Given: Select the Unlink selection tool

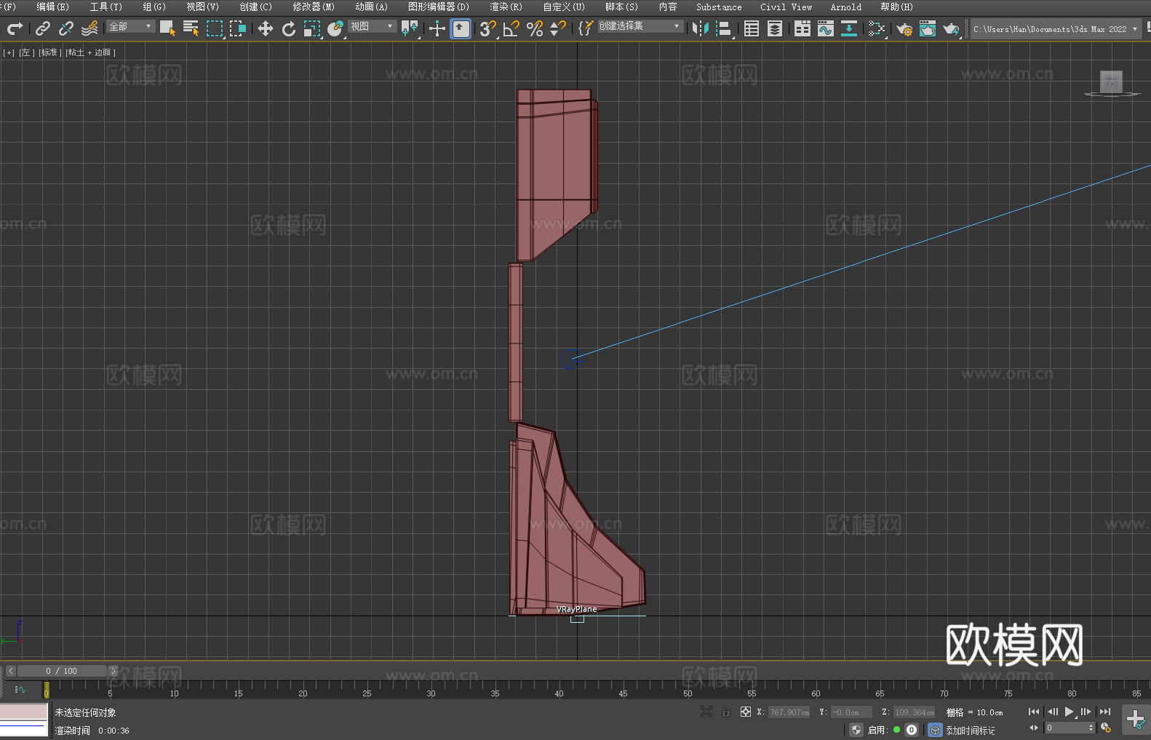Looking at the screenshot, I should 66,28.
